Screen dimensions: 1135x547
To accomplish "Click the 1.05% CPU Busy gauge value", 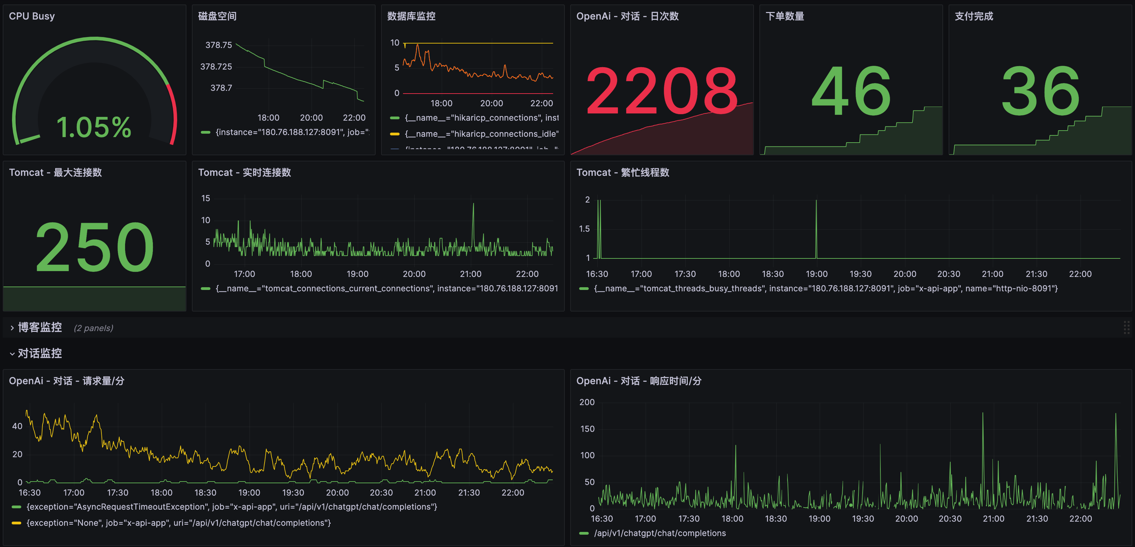I will pos(94,127).
